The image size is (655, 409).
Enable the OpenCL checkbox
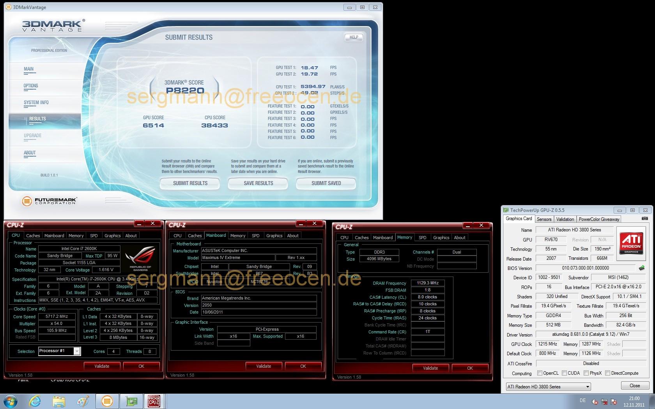click(x=540, y=373)
